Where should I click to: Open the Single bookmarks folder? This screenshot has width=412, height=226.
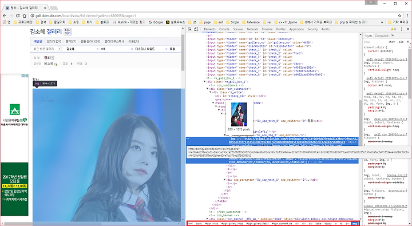pyautogui.click(x=232, y=22)
